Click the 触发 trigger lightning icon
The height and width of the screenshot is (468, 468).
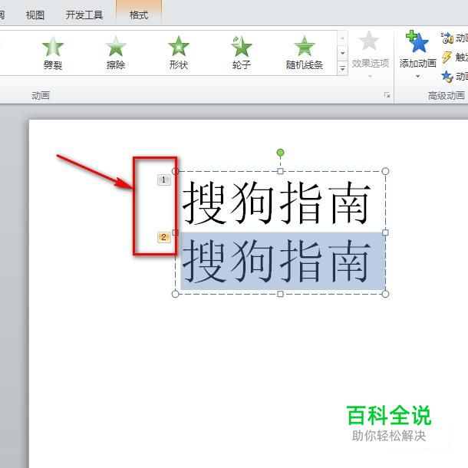click(x=447, y=57)
